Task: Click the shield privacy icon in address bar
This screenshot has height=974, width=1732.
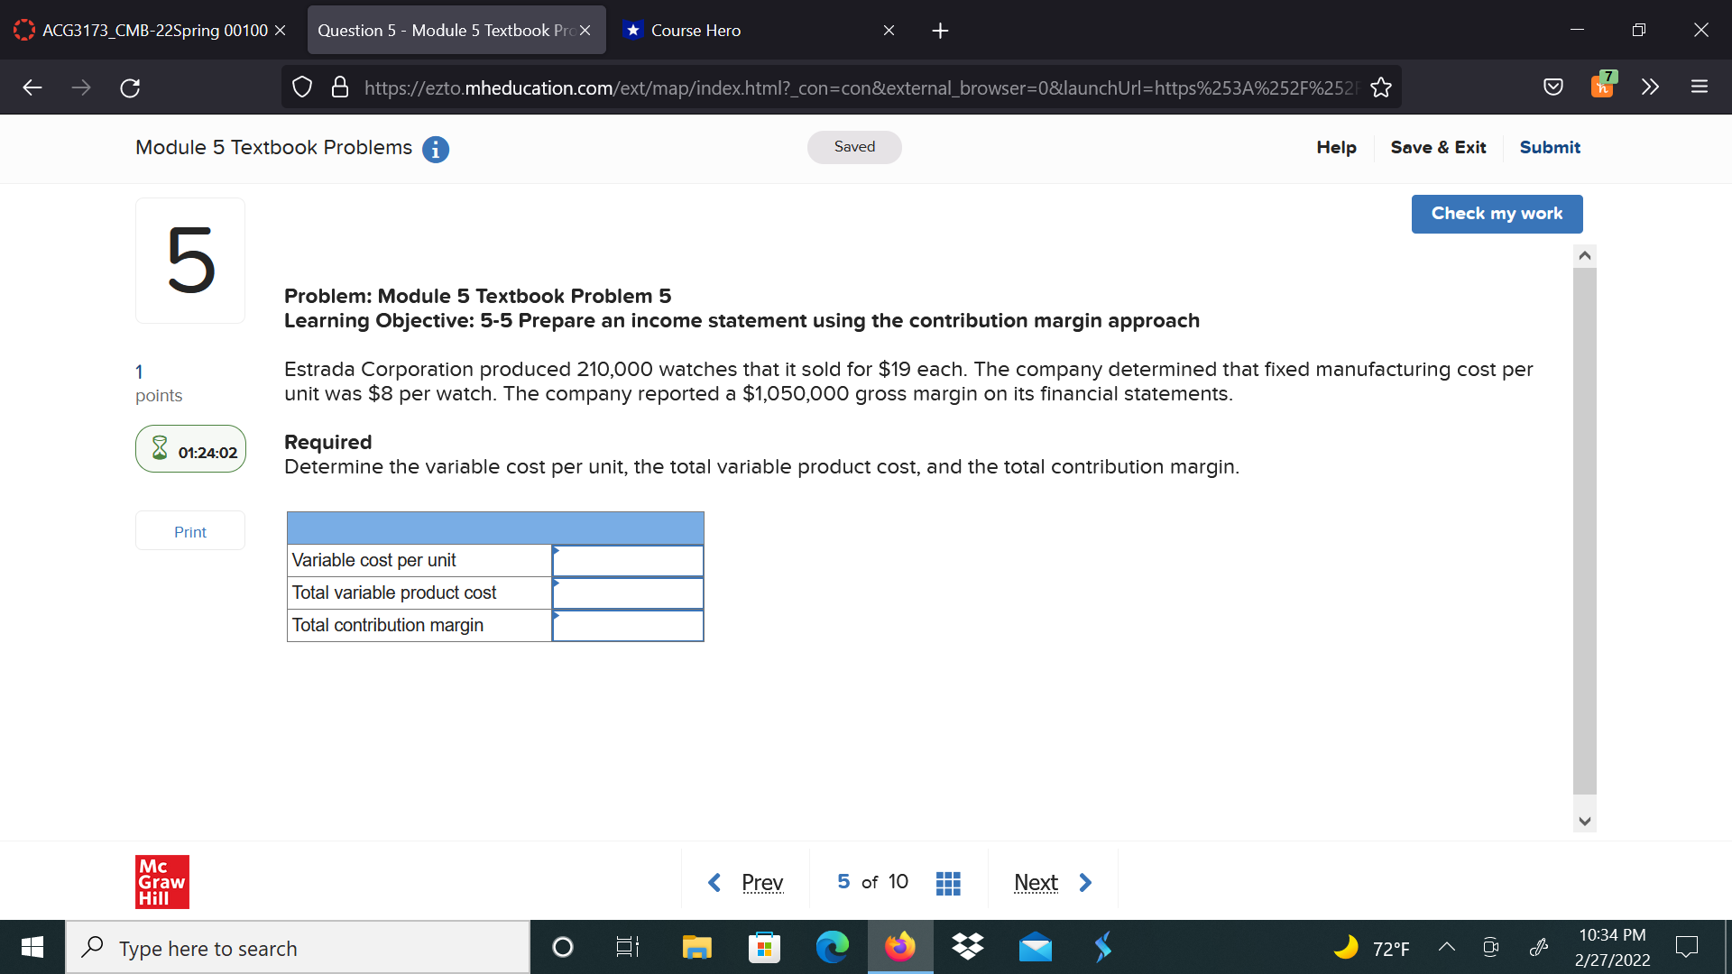Action: (301, 87)
